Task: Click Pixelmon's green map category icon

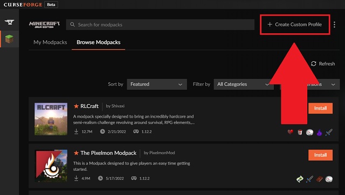Action: tap(300, 179)
